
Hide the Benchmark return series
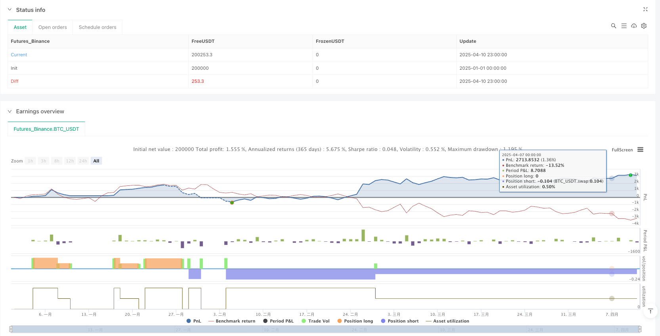232,321
